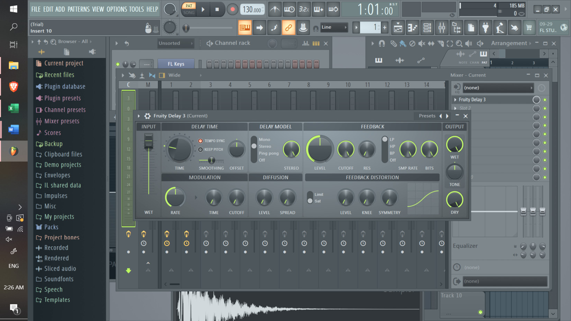Click the pattern number 1 field
Screen dimensions: 571x321
370,27
